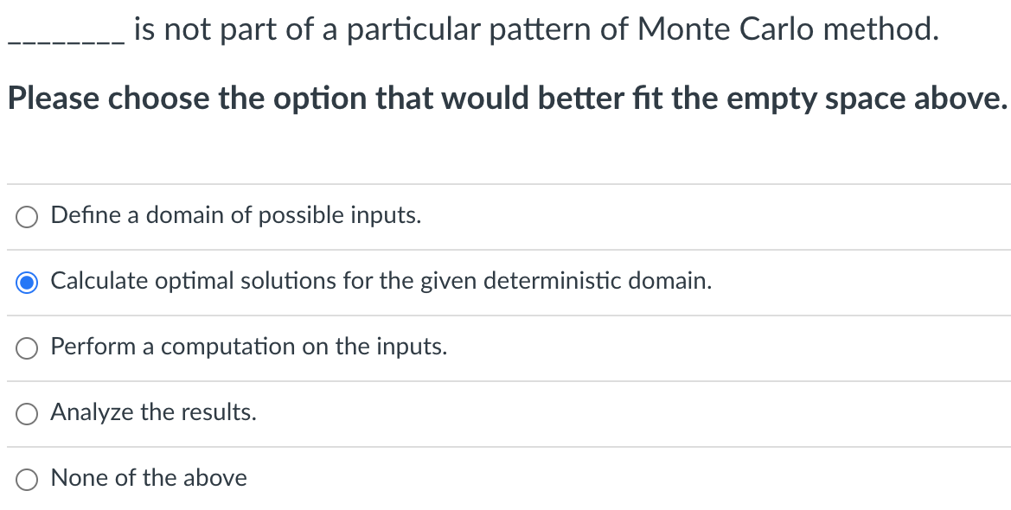This screenshot has width=1011, height=510.
Task: Click the radio circle for the last option
Action: 26,478
